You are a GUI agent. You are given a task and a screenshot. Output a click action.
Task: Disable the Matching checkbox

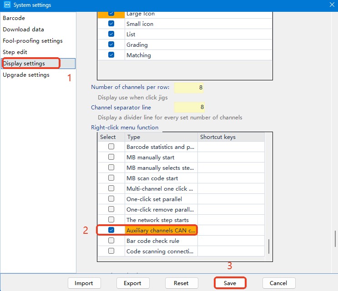point(111,55)
